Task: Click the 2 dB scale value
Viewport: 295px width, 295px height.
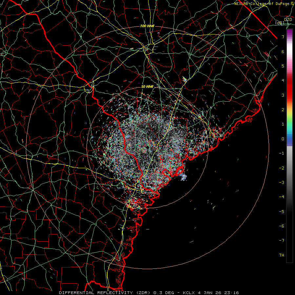Action: (x=283, y=110)
